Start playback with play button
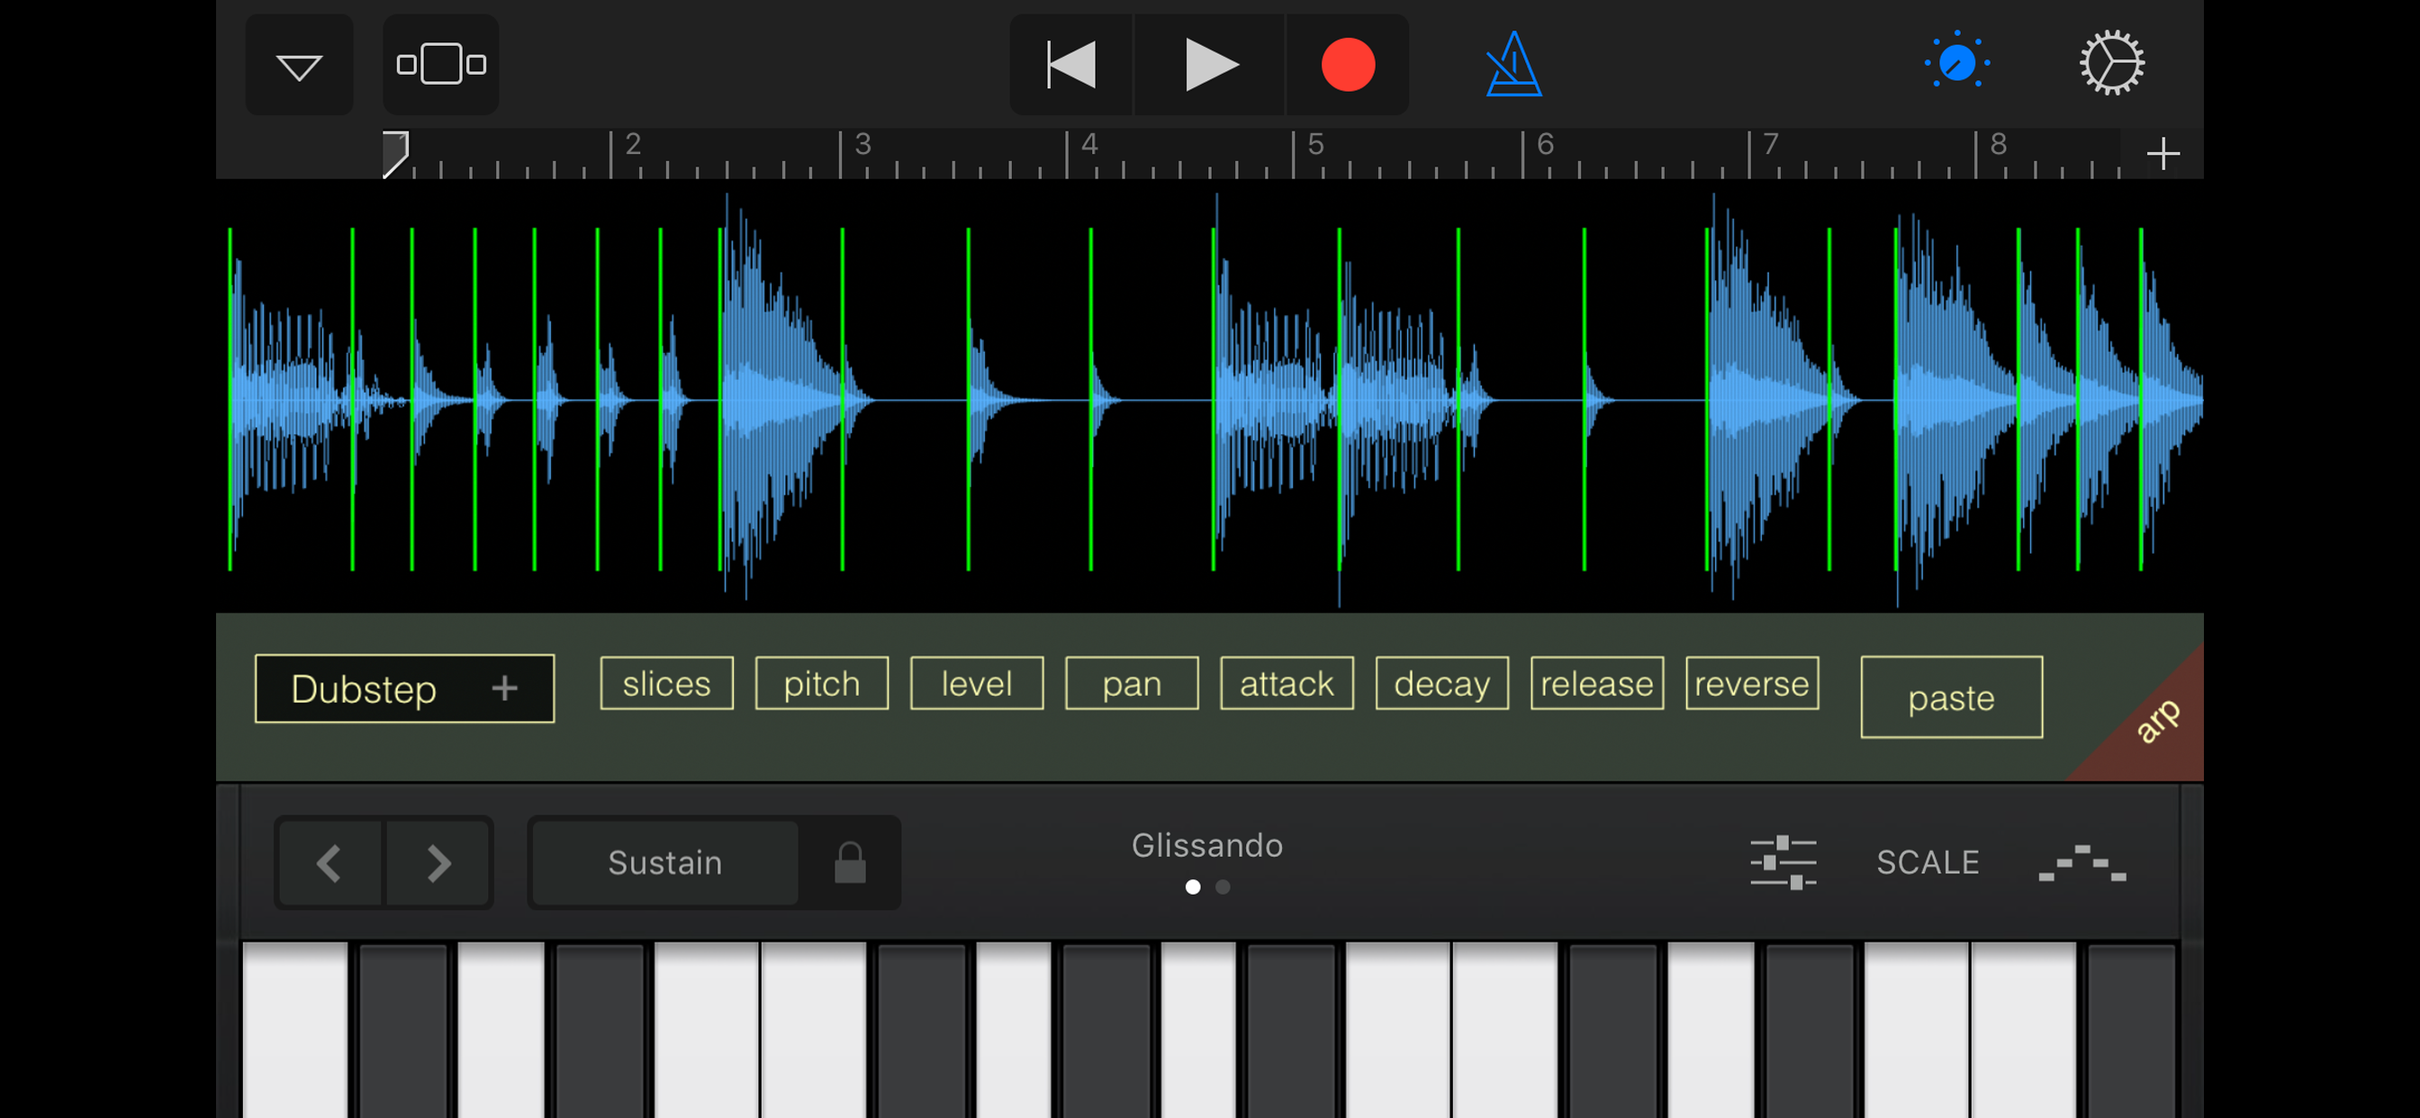 point(1209,64)
